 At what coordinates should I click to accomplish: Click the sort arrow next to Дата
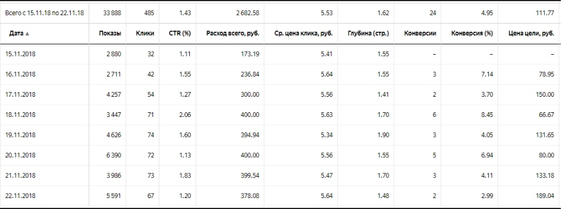point(28,33)
